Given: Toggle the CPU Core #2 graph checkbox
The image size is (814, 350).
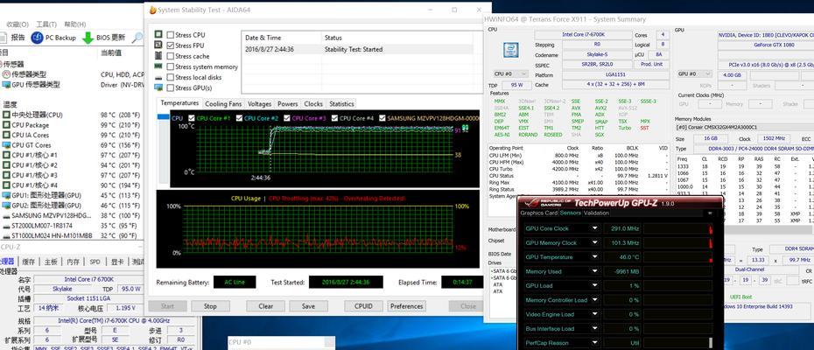Looking at the screenshot, I should tap(239, 118).
